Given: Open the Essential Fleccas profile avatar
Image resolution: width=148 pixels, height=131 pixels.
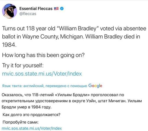Looking at the screenshot, I should (10, 11).
